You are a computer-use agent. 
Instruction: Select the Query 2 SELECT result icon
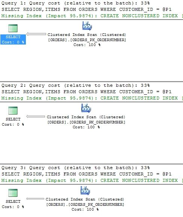13,110
